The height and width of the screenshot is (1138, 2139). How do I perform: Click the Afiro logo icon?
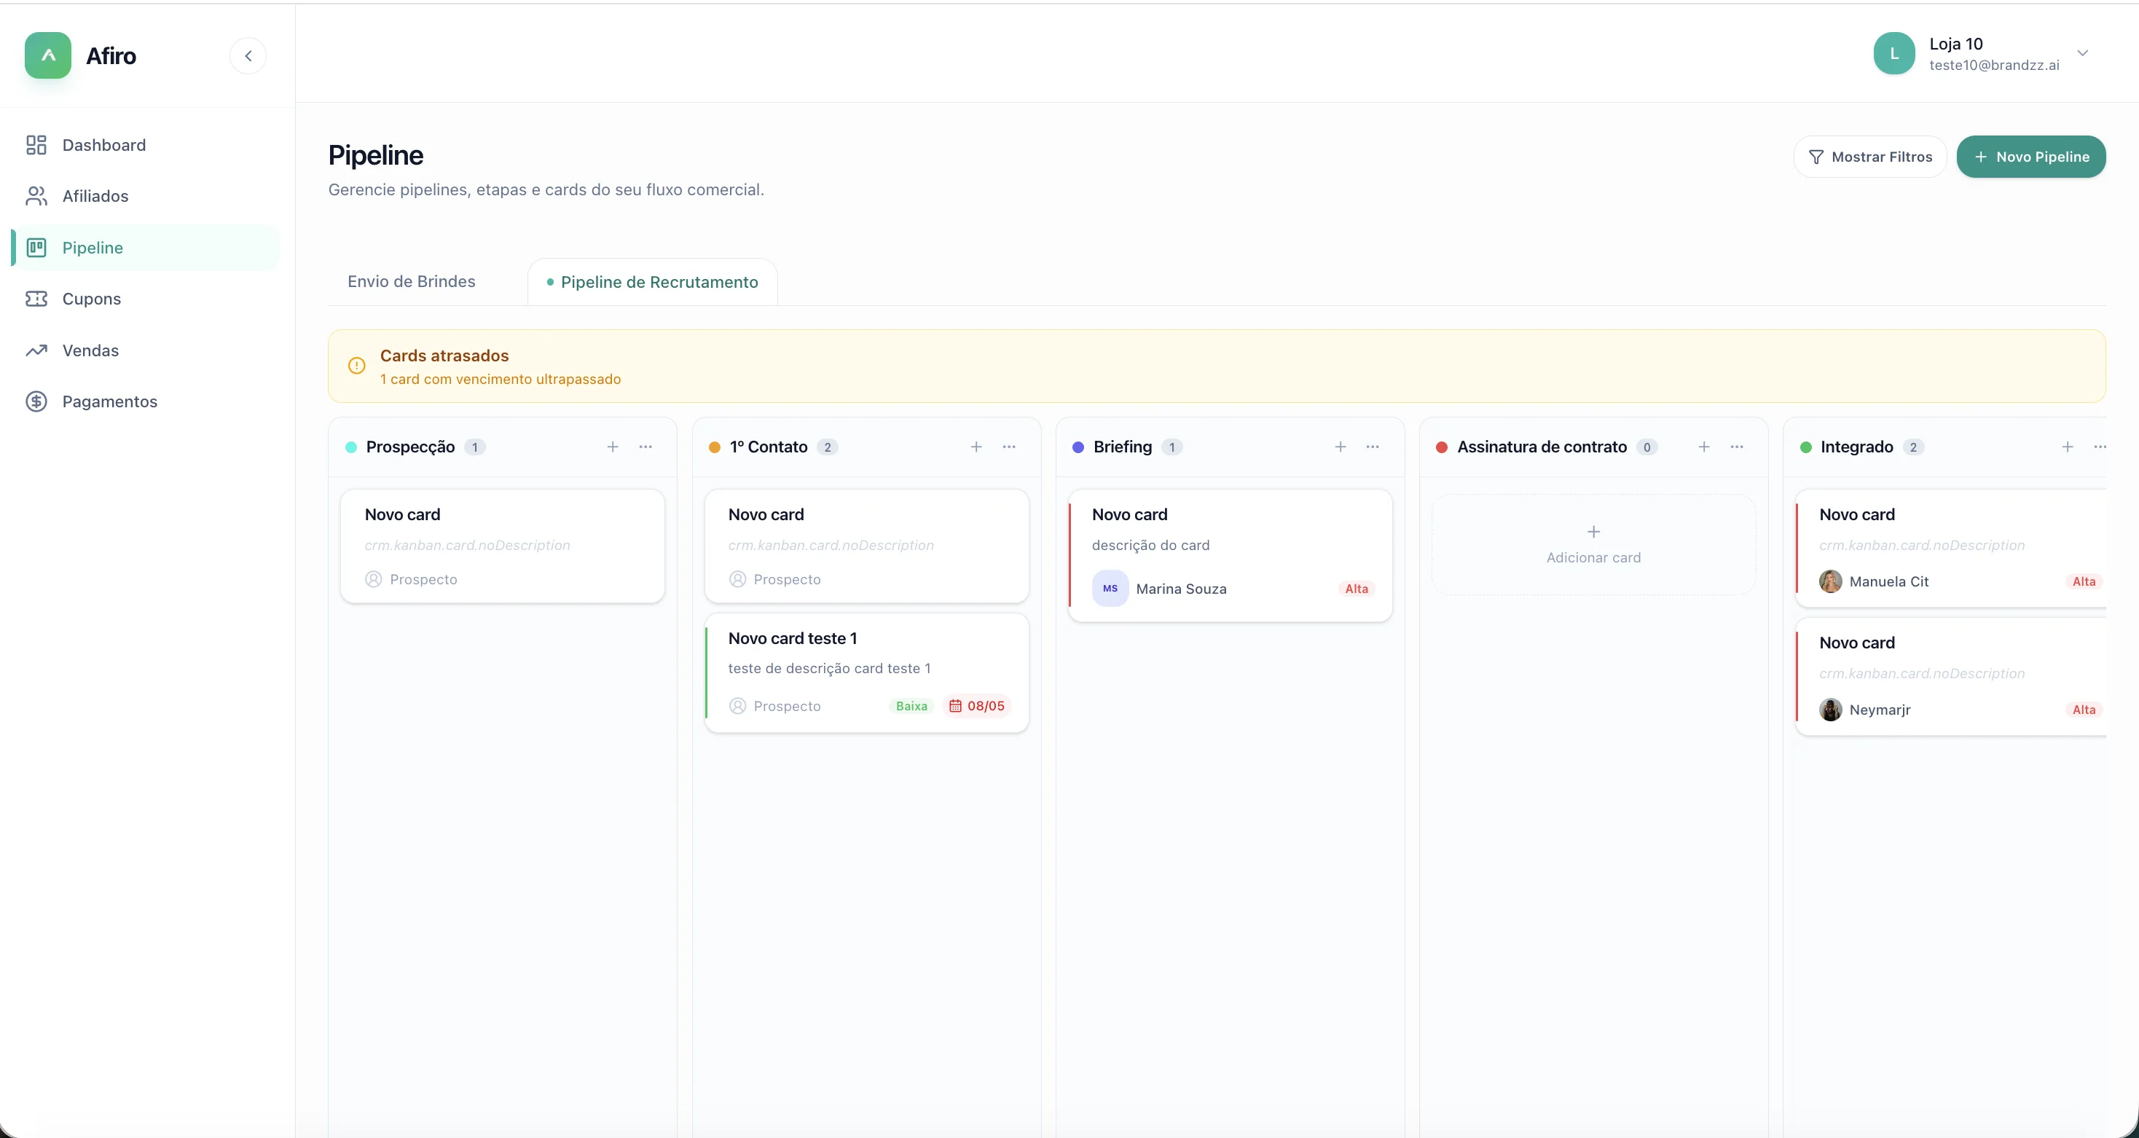[x=48, y=55]
